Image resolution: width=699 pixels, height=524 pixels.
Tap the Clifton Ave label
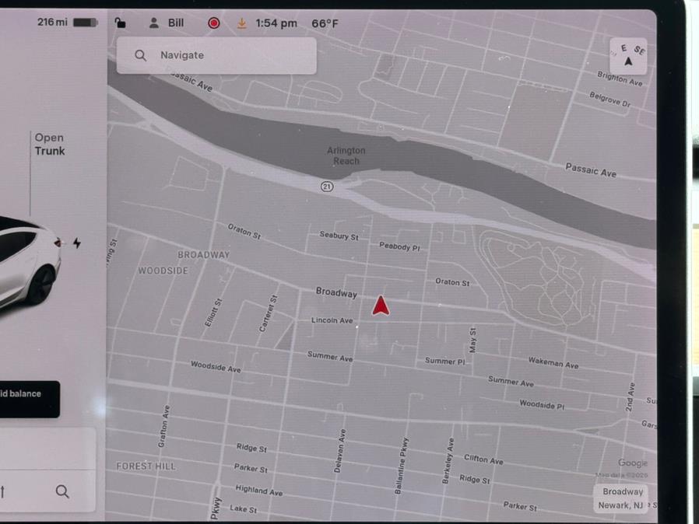[483, 459]
